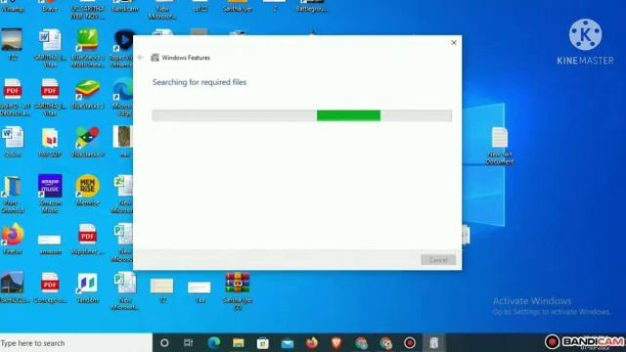Launch Brave browser from the taskbar
Screen dimensions: 626x352
pos(336,343)
